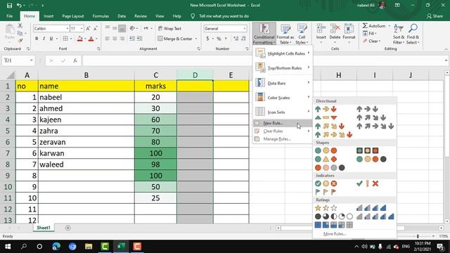Toggle underline formatting
This screenshot has height=253, width=450.
pyautogui.click(x=51, y=39)
